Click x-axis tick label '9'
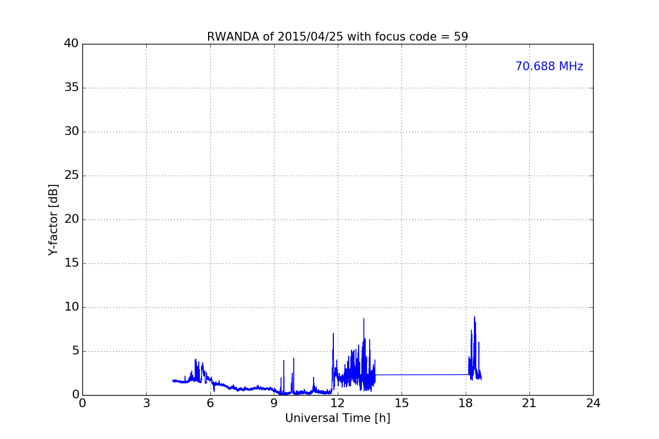This screenshot has width=659, height=439. 274,403
